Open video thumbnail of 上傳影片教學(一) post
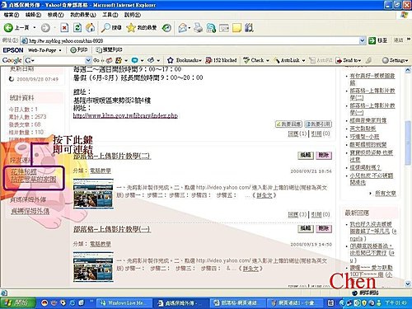Screen dimensions: 412x309 tap(93, 267)
